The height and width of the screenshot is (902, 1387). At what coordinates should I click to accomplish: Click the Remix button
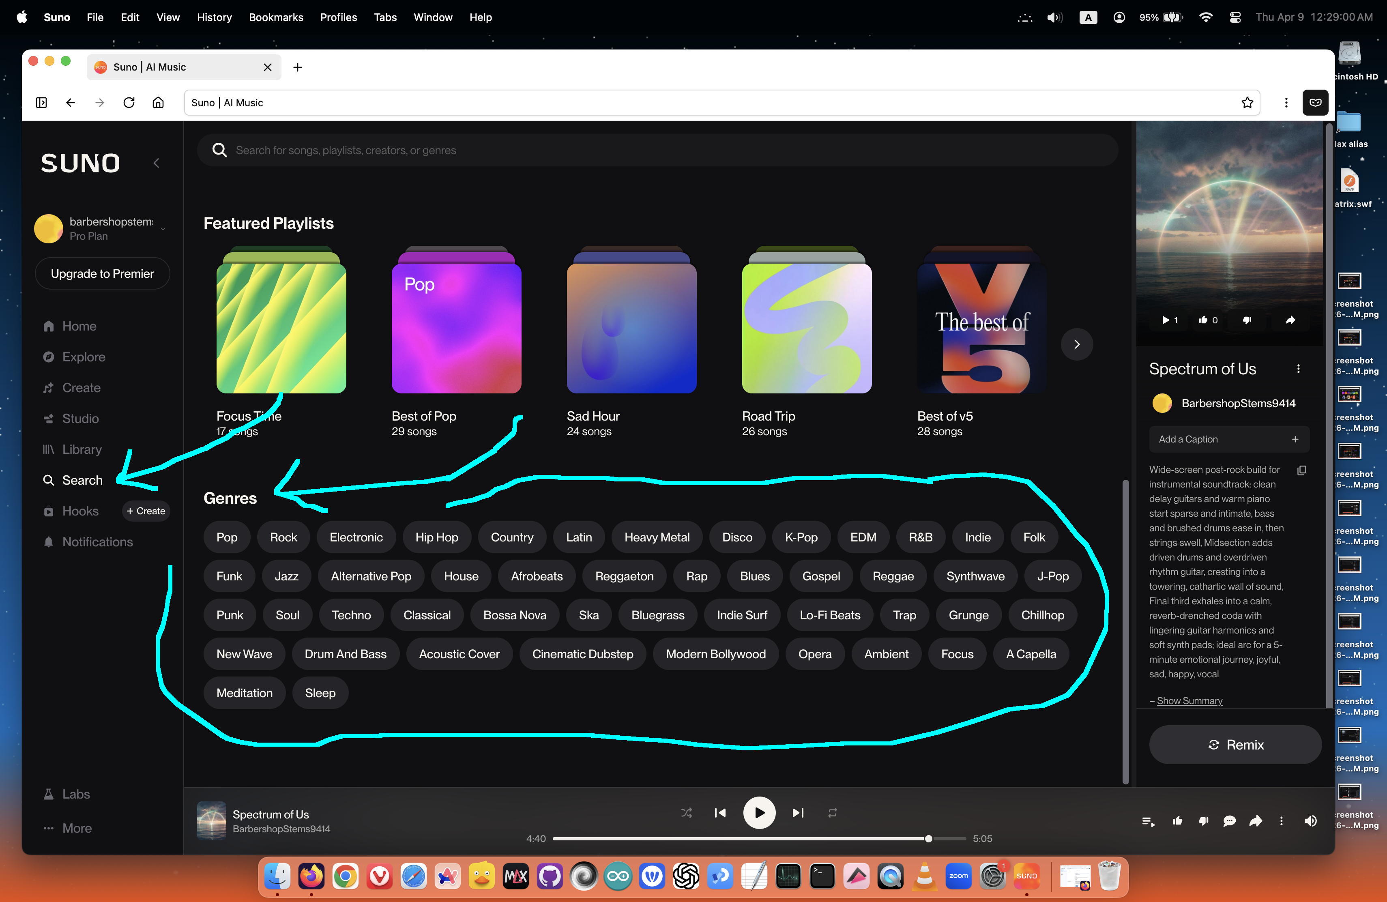1235,744
